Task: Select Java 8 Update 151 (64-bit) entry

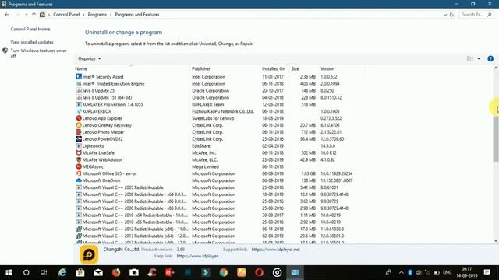Action: click(219, 97)
